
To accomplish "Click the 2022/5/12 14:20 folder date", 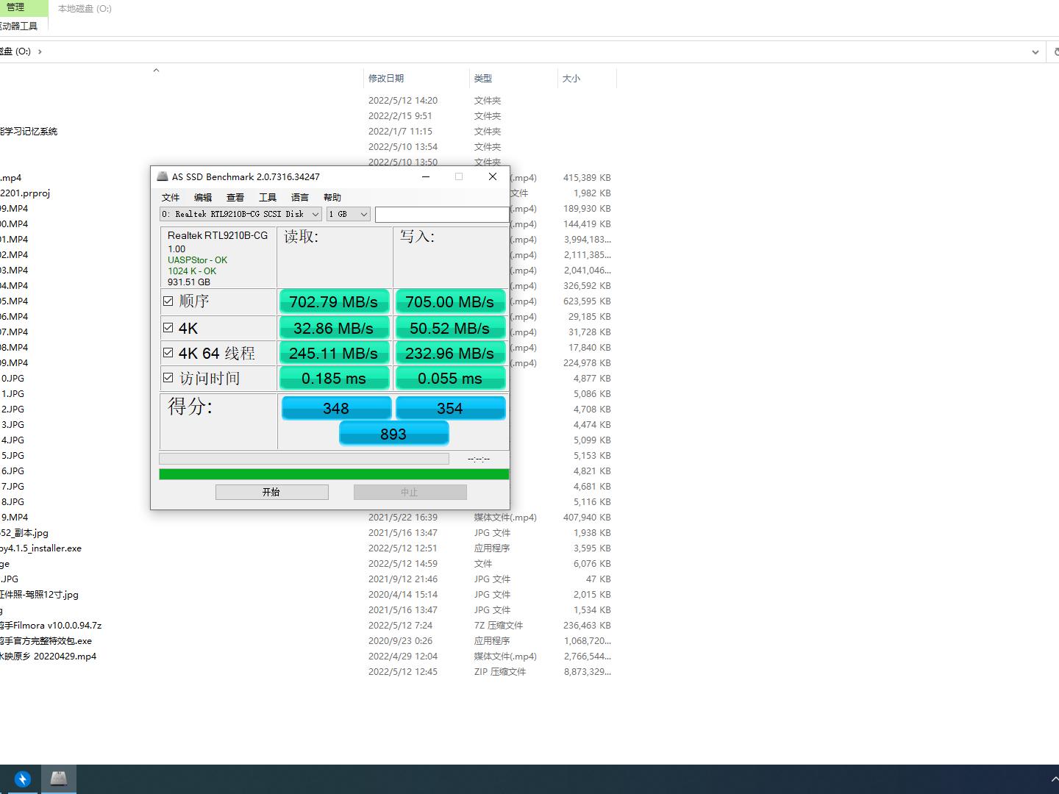I will (x=403, y=101).
